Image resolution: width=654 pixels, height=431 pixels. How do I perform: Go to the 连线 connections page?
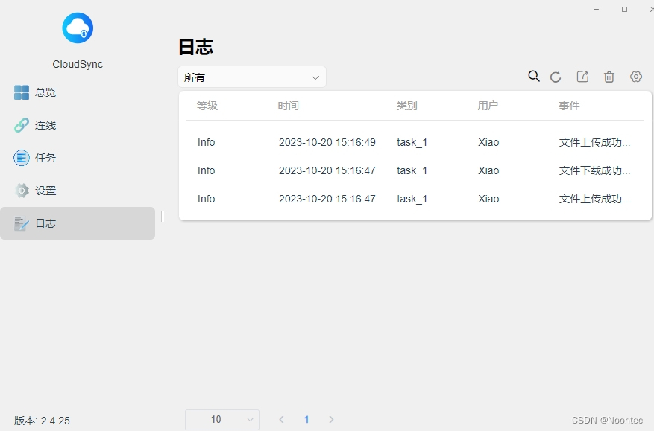45,125
